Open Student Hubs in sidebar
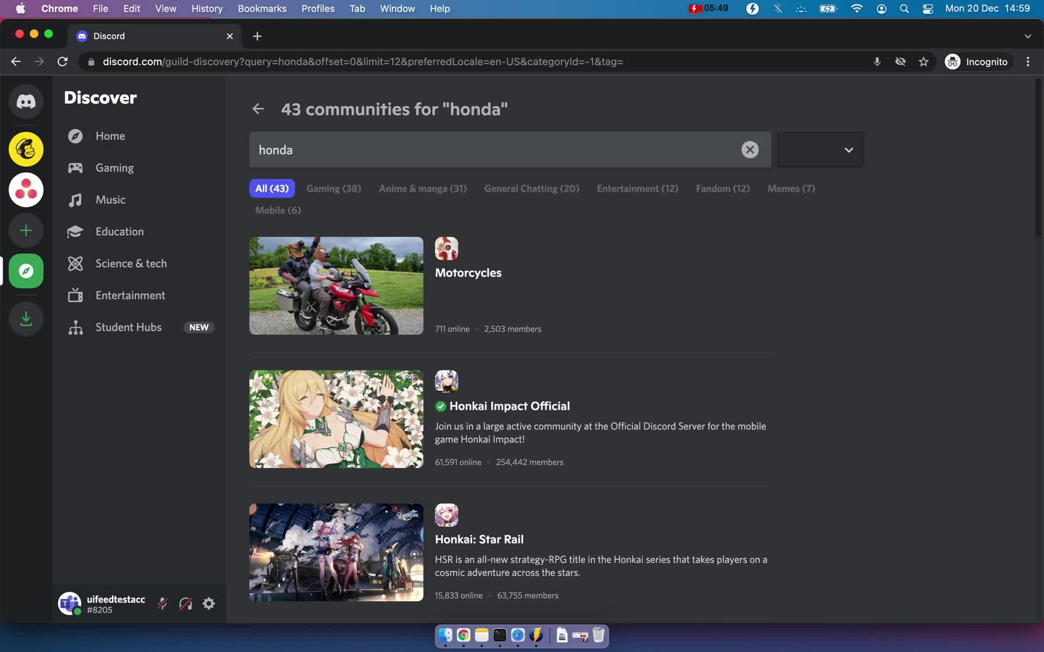This screenshot has height=652, width=1044. click(x=140, y=327)
